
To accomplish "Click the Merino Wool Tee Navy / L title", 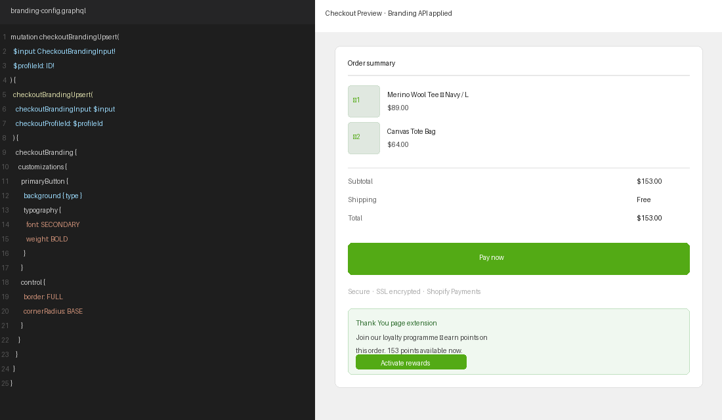I will pos(428,94).
